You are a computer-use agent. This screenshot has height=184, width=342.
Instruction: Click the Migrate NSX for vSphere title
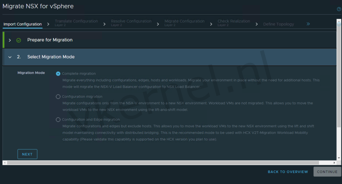coord(38,6)
